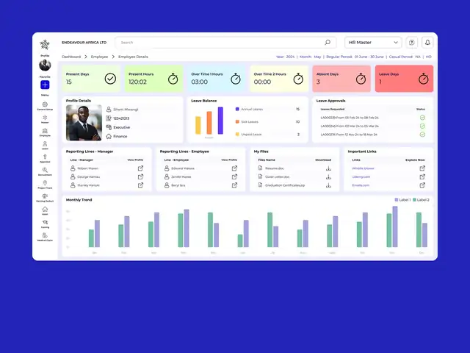View Beryl Iera's profile icon
Screen dimensions: 470x353
[x=234, y=185]
